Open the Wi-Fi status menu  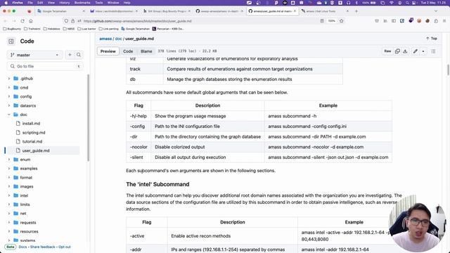pyautogui.click(x=392, y=3)
